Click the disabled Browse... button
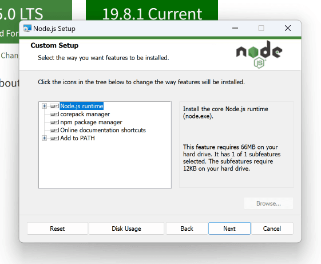The image size is (321, 264). point(268,203)
